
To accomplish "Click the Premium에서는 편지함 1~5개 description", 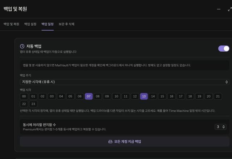I will point(65,129).
